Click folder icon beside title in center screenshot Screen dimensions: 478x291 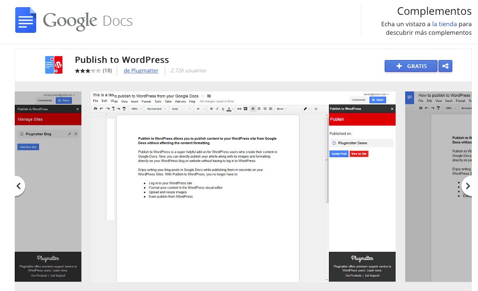(209, 96)
